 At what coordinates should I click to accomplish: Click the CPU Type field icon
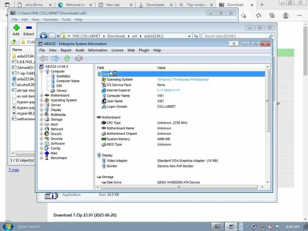pos(104,123)
